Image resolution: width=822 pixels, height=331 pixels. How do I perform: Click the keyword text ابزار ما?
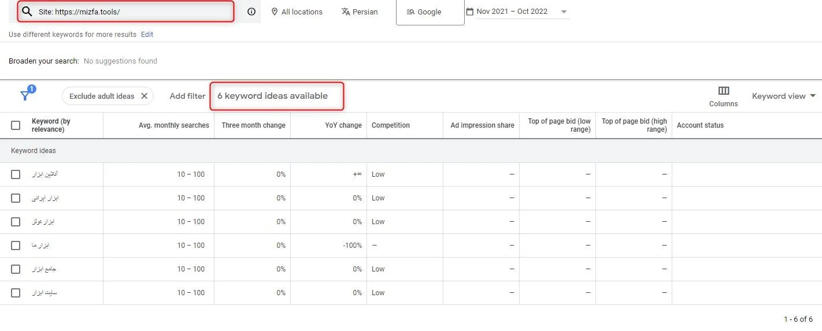(x=40, y=246)
